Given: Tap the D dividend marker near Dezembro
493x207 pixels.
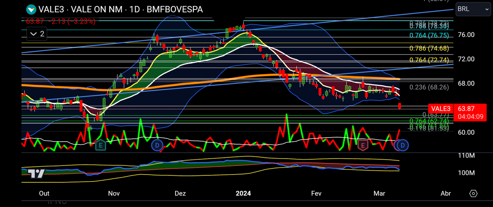Looking at the screenshot, I should coord(157,145).
